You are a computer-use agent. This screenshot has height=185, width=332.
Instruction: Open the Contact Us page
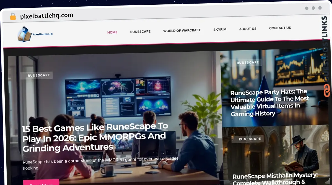[280, 28]
